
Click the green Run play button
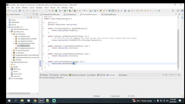tap(65, 11)
